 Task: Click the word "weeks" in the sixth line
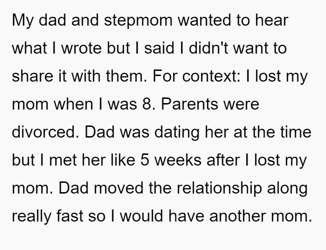tap(178, 160)
